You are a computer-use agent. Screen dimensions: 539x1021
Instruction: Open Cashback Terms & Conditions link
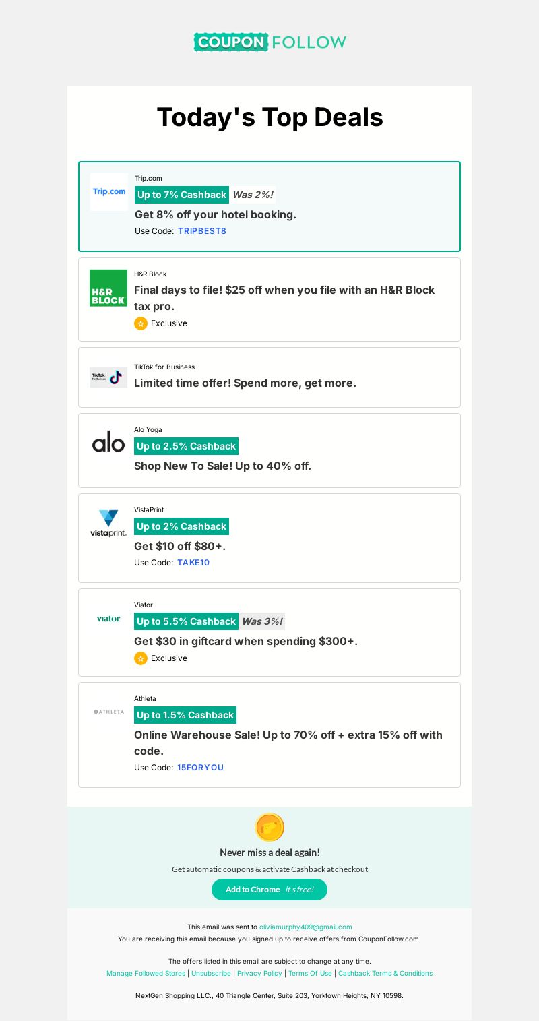coord(385,974)
